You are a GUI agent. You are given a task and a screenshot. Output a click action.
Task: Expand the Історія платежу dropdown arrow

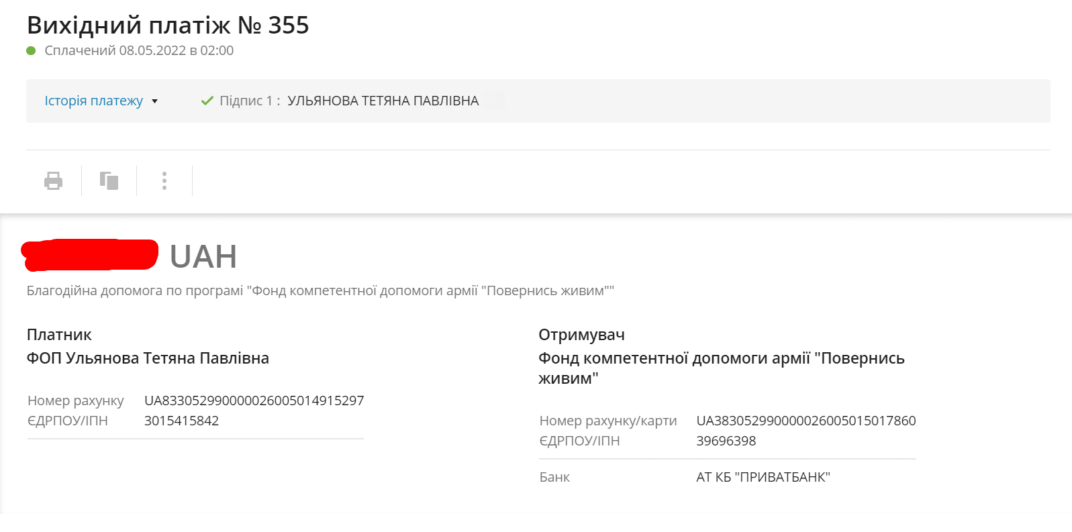154,101
